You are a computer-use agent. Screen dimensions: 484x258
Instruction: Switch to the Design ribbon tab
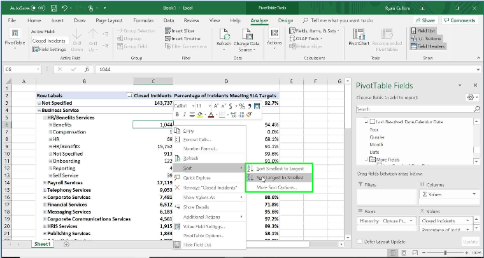pyautogui.click(x=285, y=20)
